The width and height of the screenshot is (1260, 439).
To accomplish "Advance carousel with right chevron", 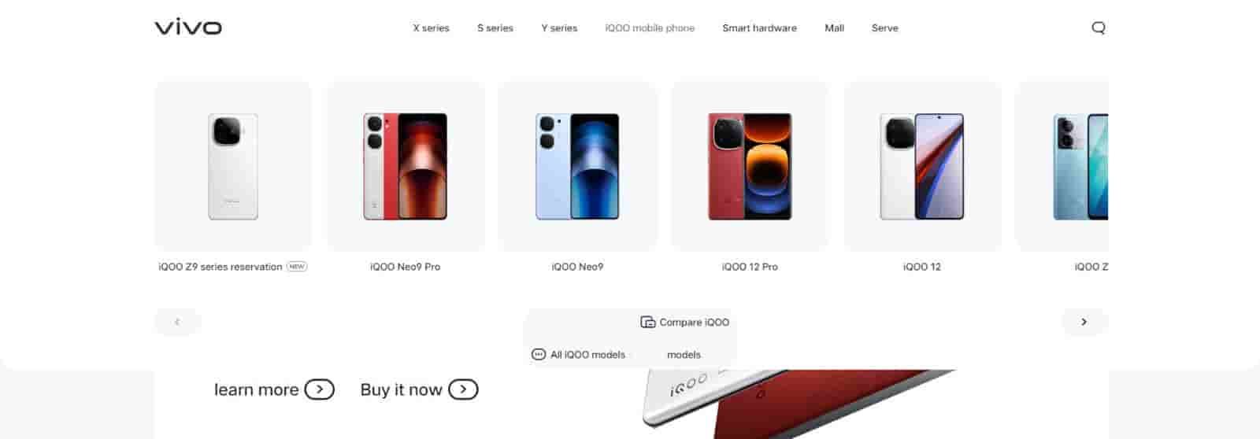I will point(1084,322).
